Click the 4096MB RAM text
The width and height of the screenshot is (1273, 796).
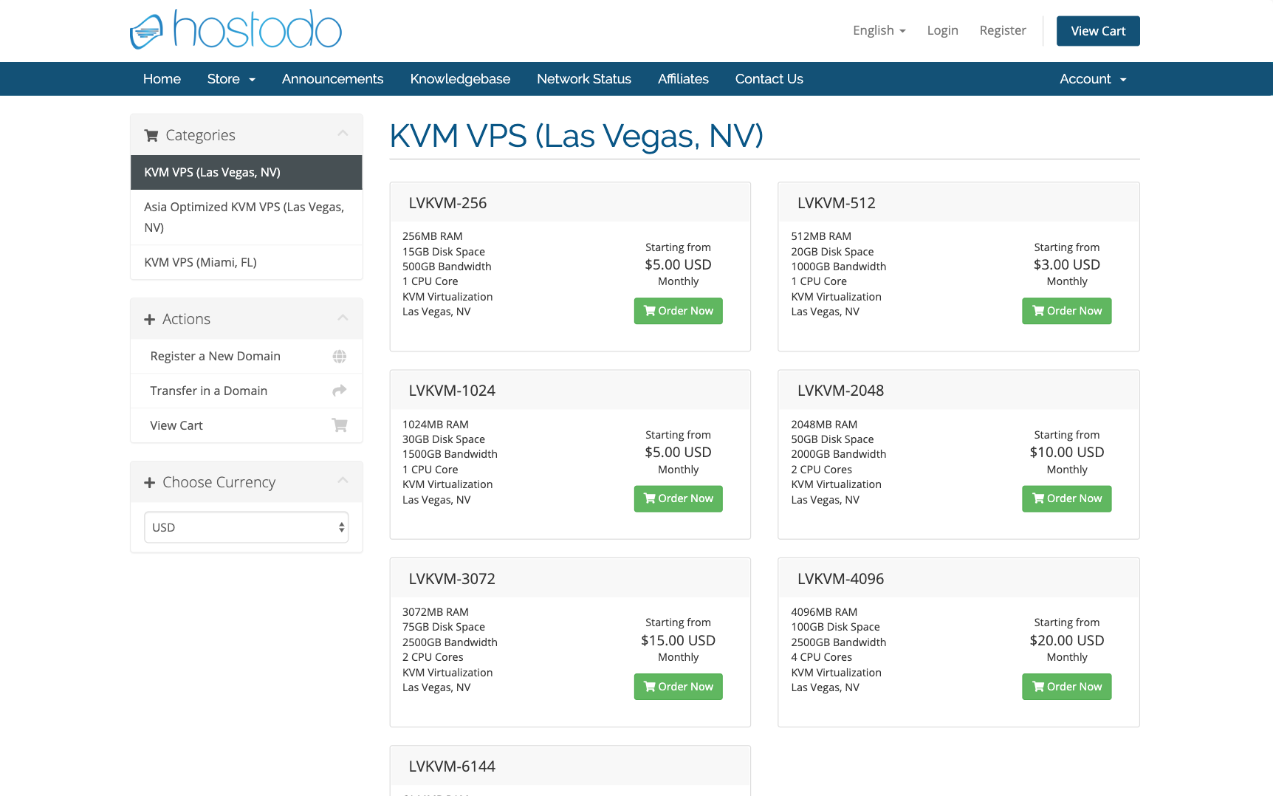pyautogui.click(x=824, y=612)
